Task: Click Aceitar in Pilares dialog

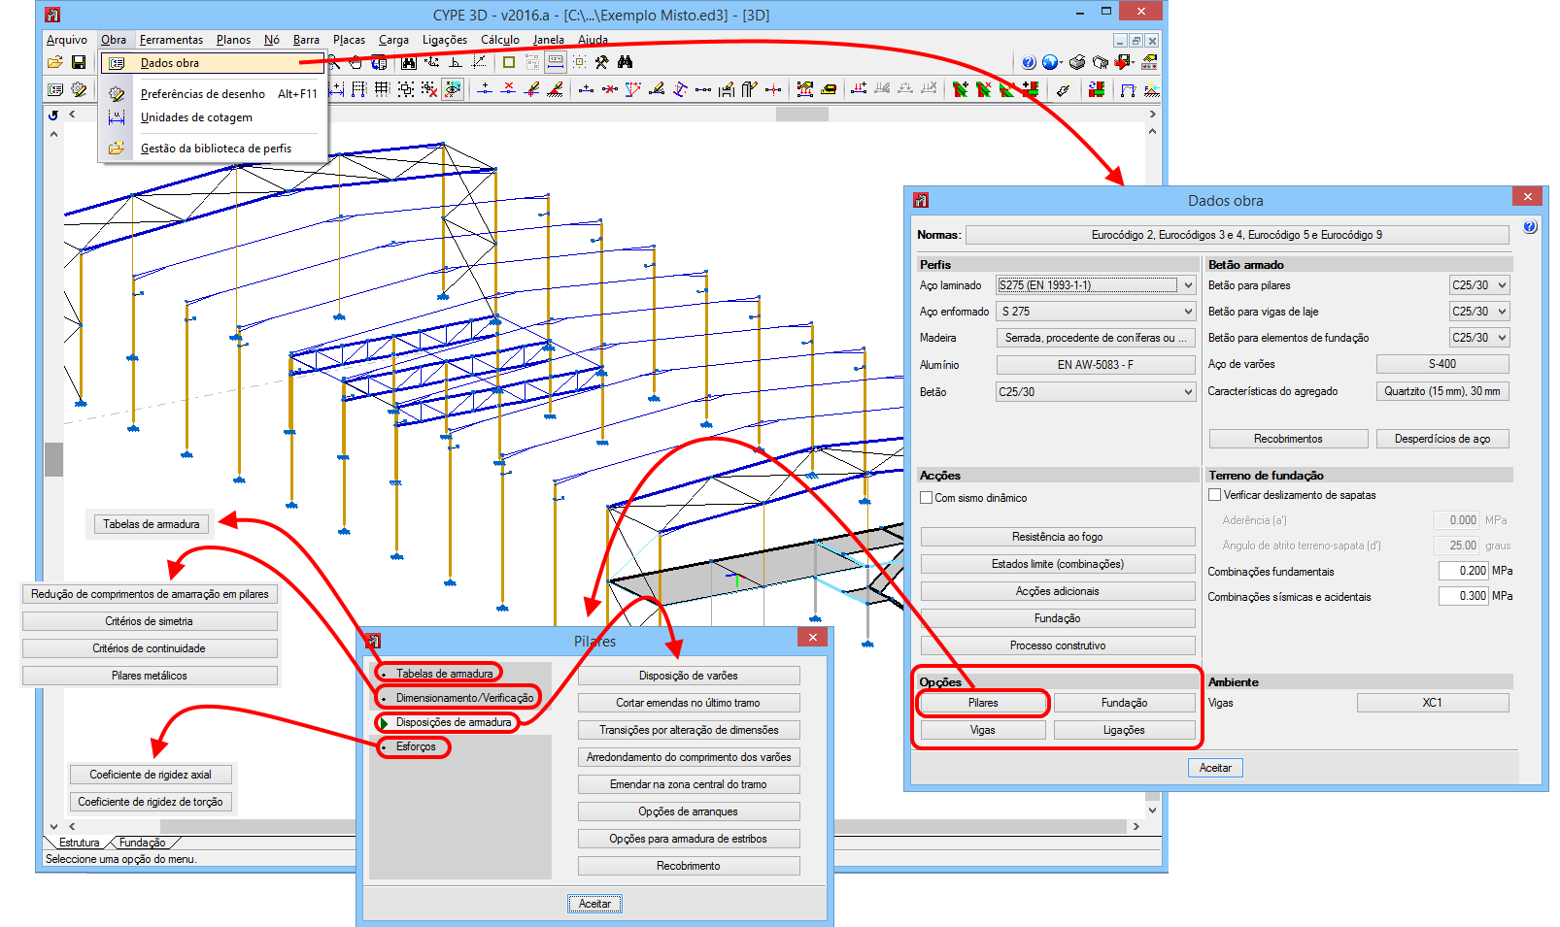Action: 594,904
